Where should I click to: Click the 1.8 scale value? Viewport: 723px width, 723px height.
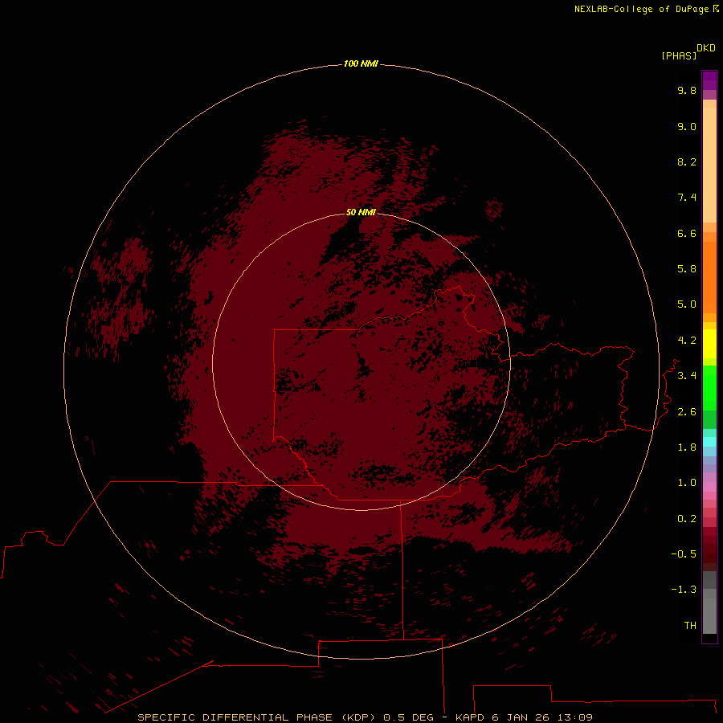(x=687, y=447)
